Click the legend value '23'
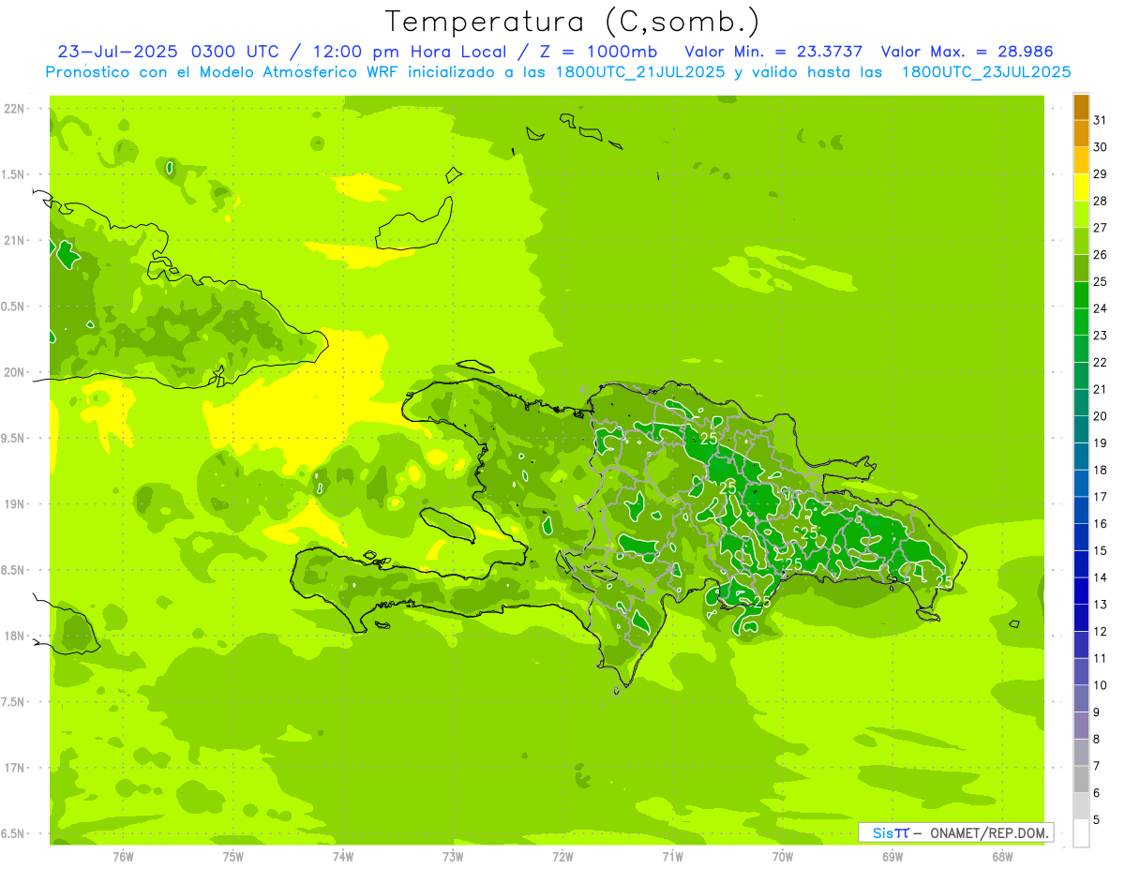This screenshot has width=1125, height=869. point(1101,336)
